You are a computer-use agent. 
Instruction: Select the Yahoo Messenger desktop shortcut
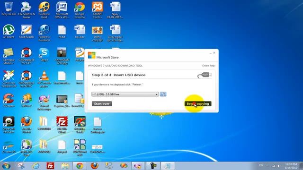coord(44,102)
